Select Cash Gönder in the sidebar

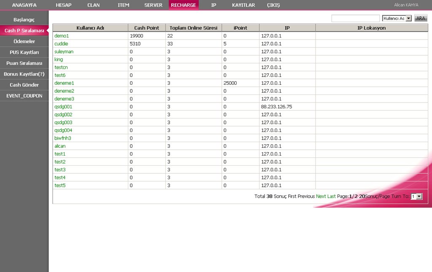(24, 85)
